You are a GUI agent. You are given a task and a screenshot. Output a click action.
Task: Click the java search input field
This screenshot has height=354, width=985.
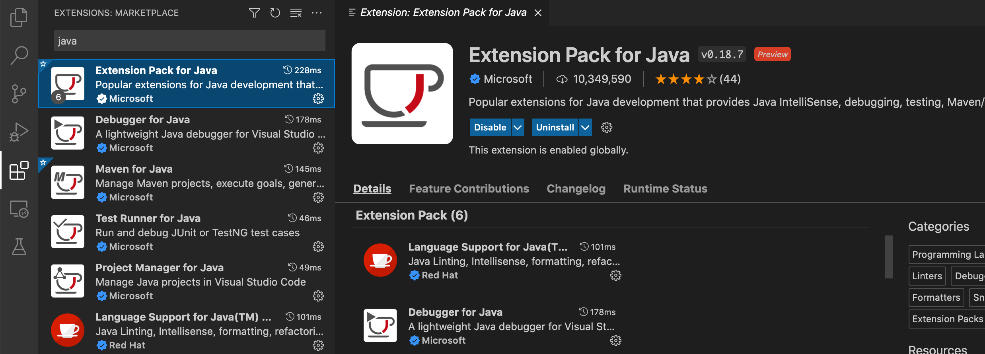pyautogui.click(x=190, y=41)
